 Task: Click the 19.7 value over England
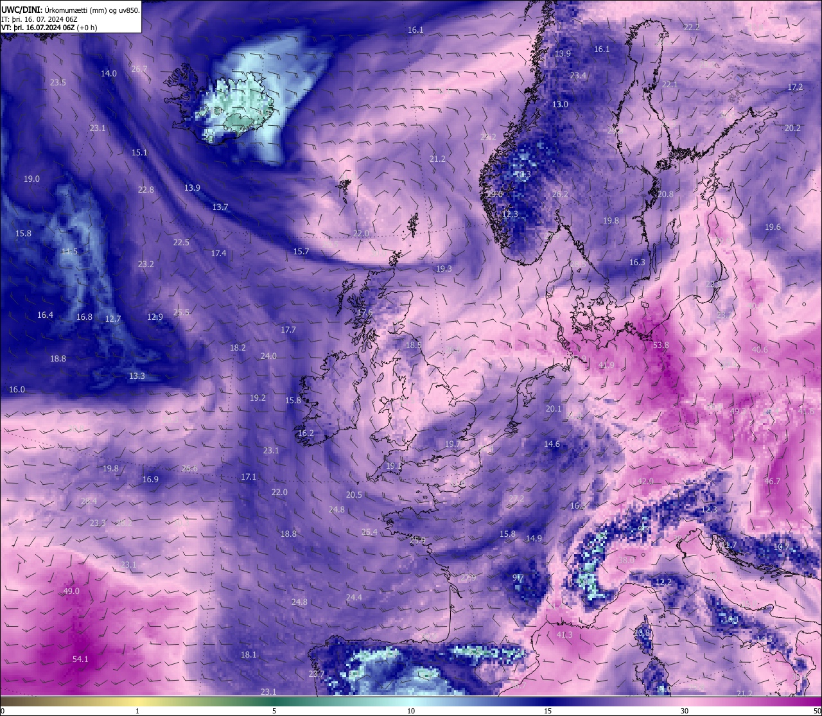point(453,444)
